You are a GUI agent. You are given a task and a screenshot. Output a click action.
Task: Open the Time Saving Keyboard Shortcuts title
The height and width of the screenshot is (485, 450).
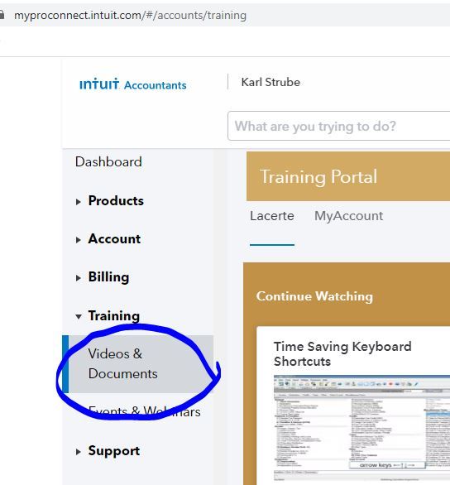coord(342,354)
